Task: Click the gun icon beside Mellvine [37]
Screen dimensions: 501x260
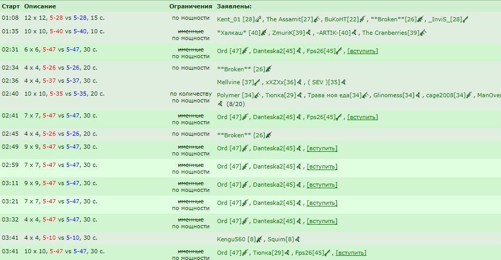Action: pyautogui.click(x=258, y=82)
